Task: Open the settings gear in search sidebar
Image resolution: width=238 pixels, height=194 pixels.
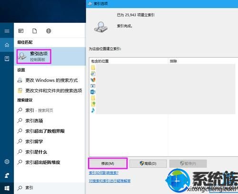Action: 7,162
